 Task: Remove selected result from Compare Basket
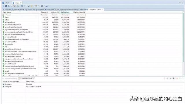click(171, 78)
